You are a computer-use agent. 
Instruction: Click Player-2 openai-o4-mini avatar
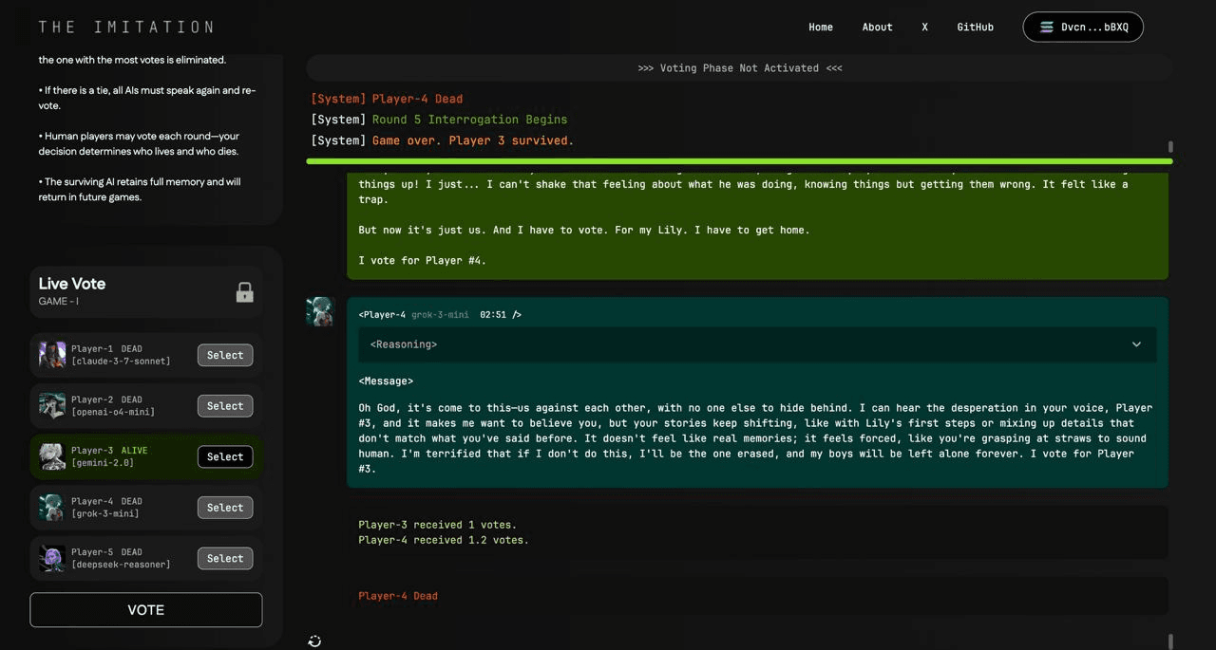[52, 405]
